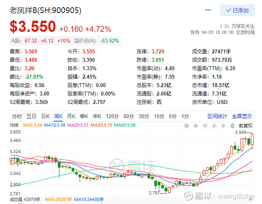262x204 pixels.
Task: Click the current price $3.550
Action: 33,26
